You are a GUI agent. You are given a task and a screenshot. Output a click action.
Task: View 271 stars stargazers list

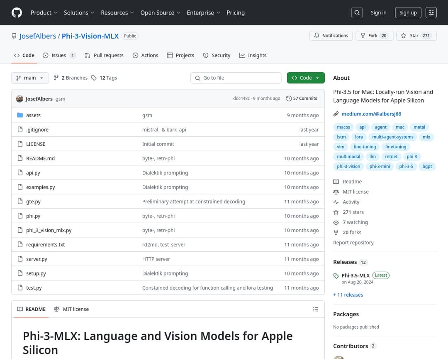click(x=353, y=212)
